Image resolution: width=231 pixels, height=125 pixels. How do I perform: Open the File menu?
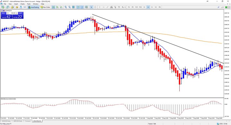coord(5,4)
